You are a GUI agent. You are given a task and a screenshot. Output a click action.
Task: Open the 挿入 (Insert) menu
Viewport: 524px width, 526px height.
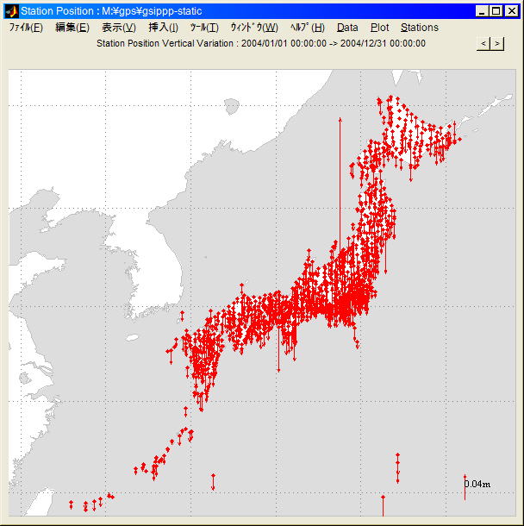point(164,28)
